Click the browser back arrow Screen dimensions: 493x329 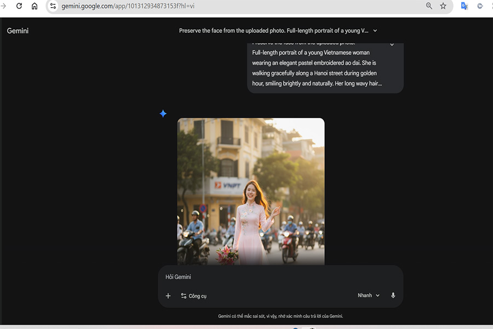[3, 6]
